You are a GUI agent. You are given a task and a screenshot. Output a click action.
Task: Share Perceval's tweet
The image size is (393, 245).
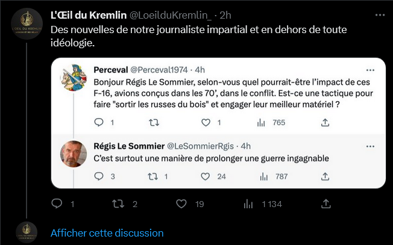point(325,122)
